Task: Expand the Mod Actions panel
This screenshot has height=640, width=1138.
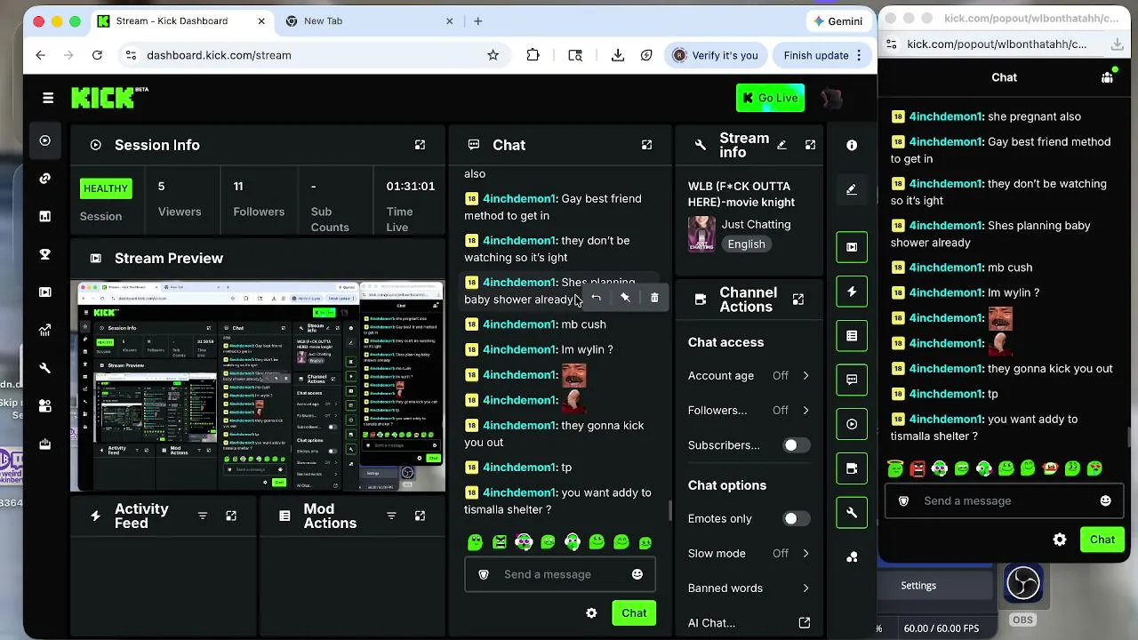Action: (420, 516)
